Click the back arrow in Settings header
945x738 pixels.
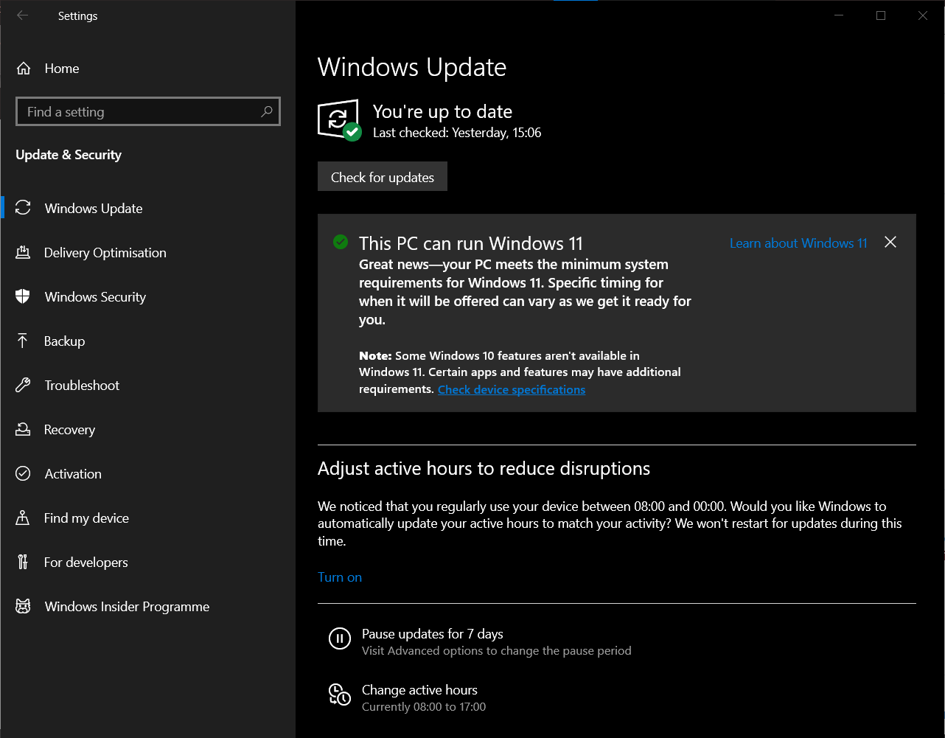22,15
